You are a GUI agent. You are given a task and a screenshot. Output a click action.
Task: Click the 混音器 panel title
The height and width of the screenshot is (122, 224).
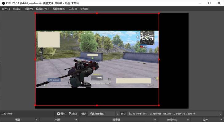[116, 120]
